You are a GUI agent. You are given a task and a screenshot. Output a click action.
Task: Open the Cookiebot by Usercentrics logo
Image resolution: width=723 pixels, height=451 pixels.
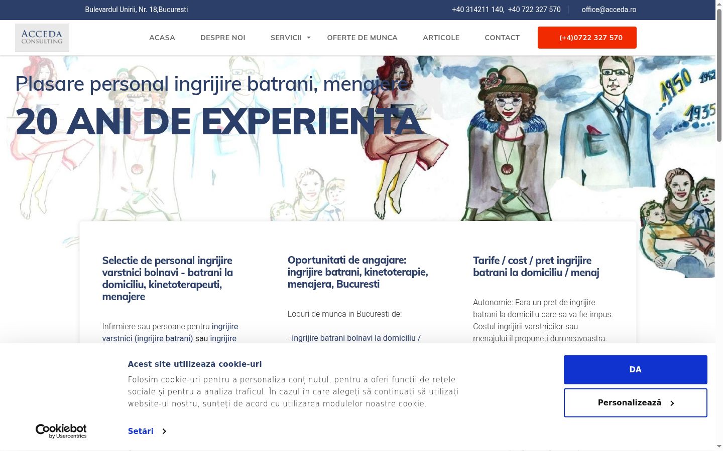coord(61,431)
